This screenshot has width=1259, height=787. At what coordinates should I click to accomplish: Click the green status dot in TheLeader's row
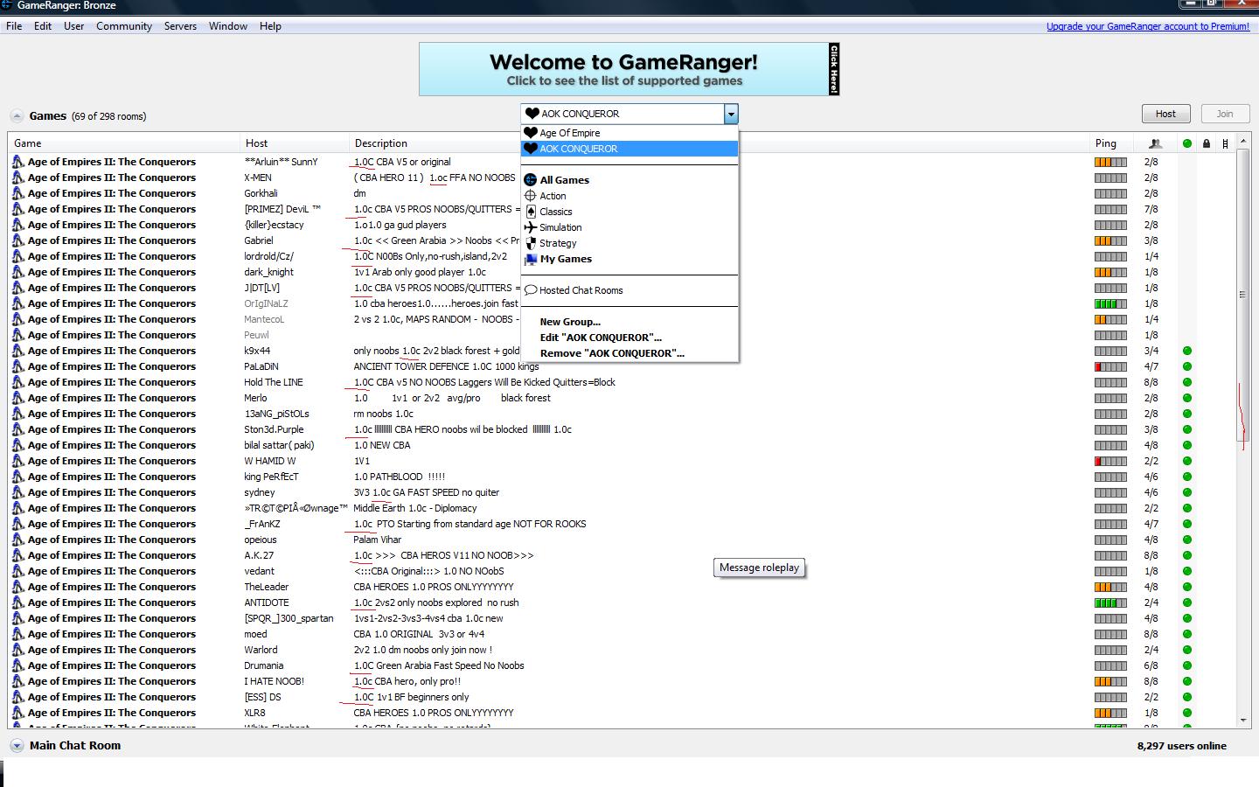coord(1186,587)
